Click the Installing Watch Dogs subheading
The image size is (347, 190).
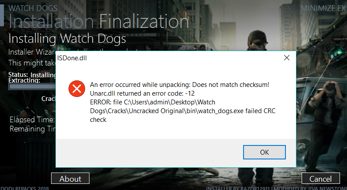[67, 39]
